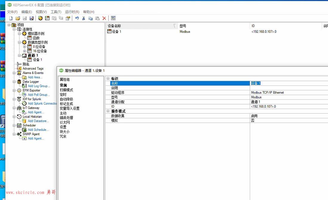Select the 以太网 property group

65,123
